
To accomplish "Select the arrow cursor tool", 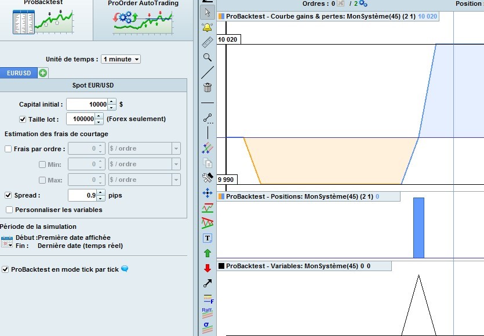I will (x=207, y=12).
